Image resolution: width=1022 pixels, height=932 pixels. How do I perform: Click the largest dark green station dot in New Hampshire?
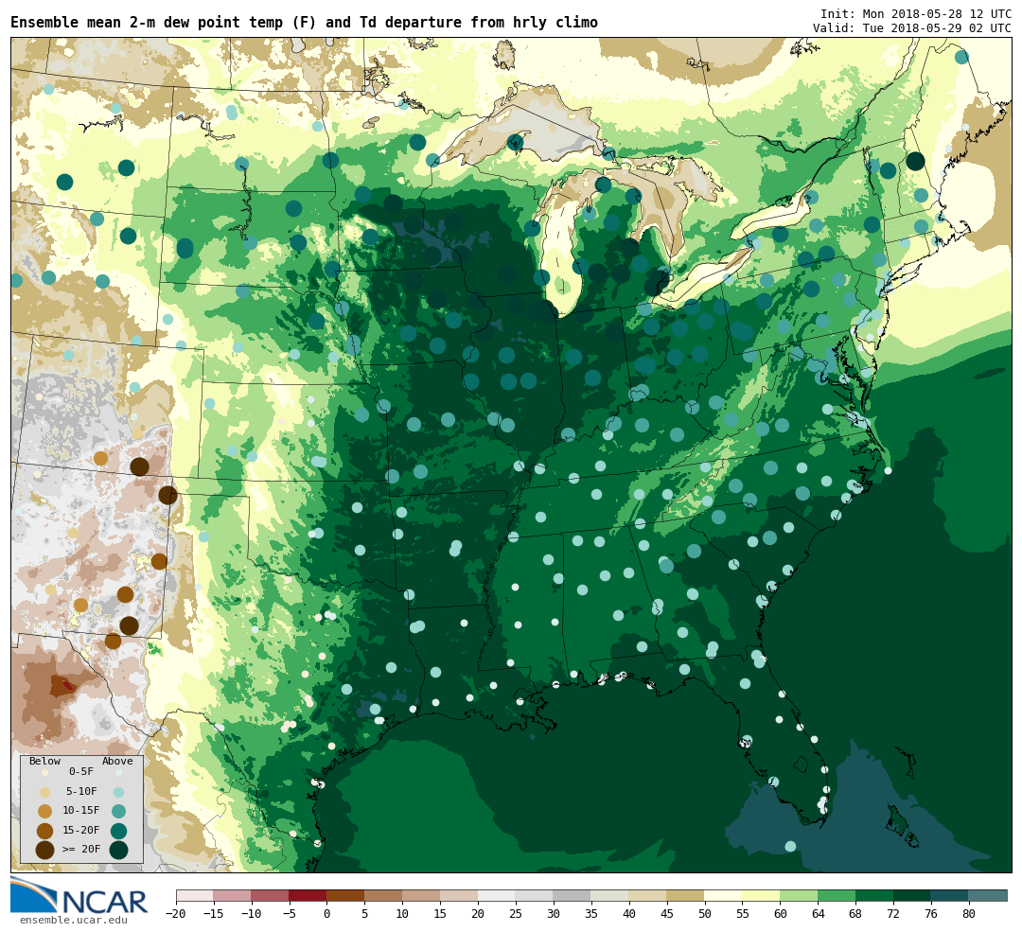point(915,161)
